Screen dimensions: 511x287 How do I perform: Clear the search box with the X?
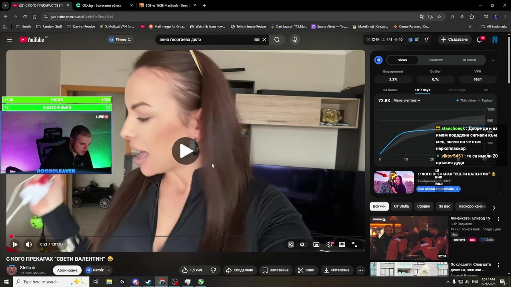(x=264, y=39)
